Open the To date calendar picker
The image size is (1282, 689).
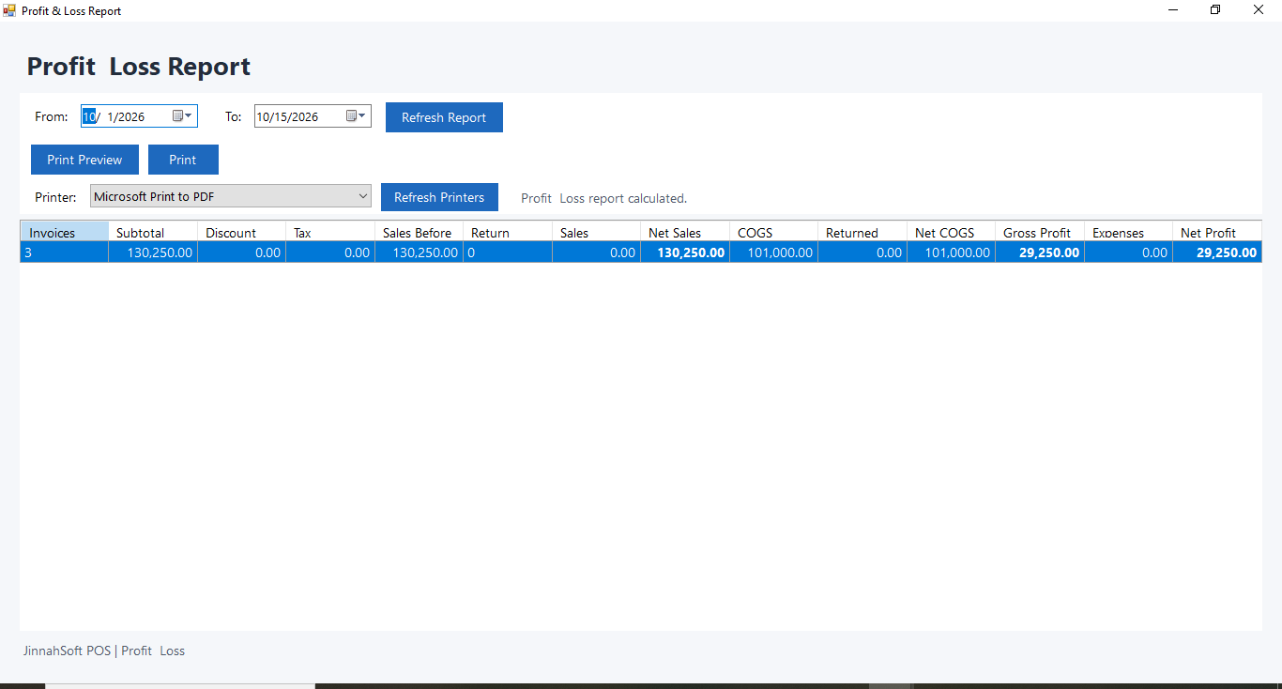(x=356, y=116)
